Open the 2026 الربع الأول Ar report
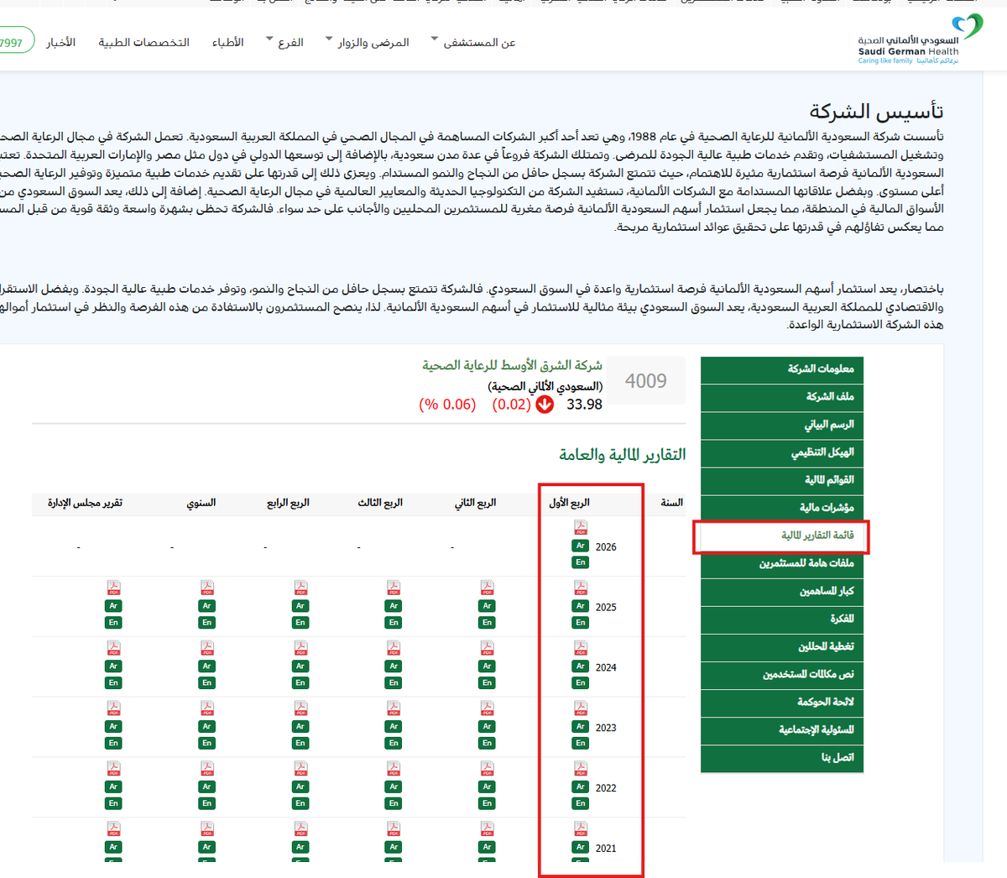The width and height of the screenshot is (1007, 878). [581, 546]
